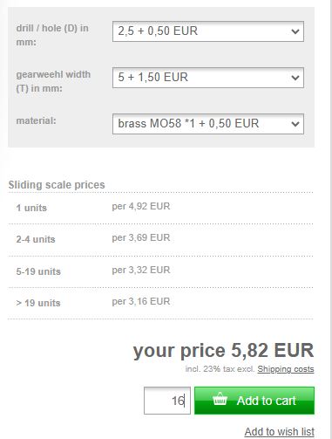Click the 'Sliding scale prices' heading
Image resolution: width=332 pixels, height=439 pixels.
[57, 185]
